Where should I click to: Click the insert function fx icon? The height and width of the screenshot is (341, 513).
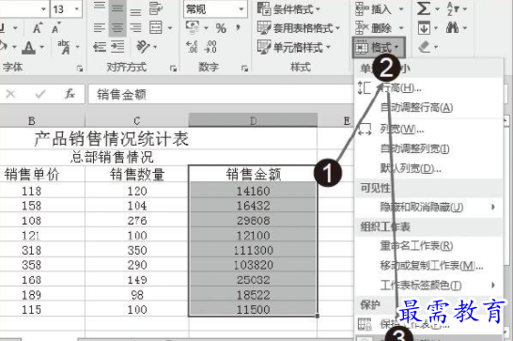[70, 94]
